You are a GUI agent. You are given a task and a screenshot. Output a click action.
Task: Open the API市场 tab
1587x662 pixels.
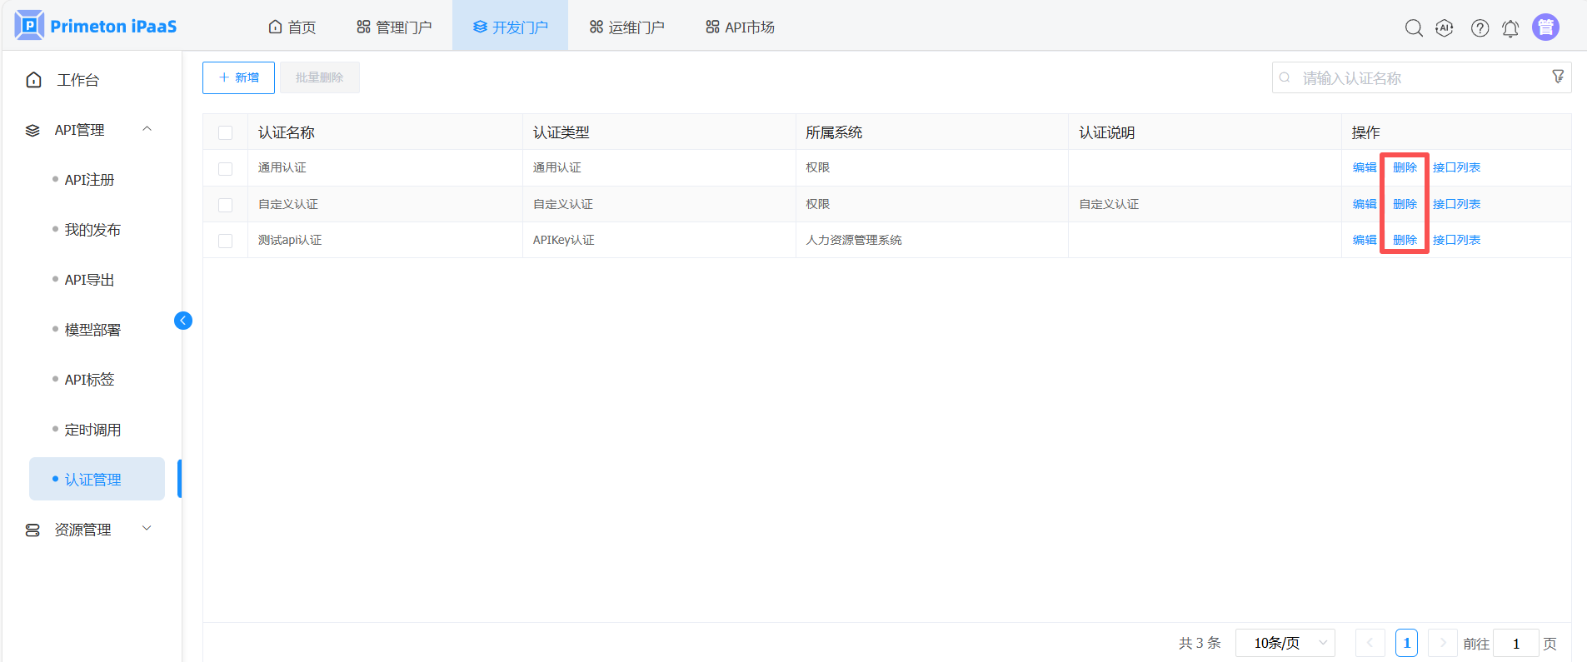tap(740, 27)
